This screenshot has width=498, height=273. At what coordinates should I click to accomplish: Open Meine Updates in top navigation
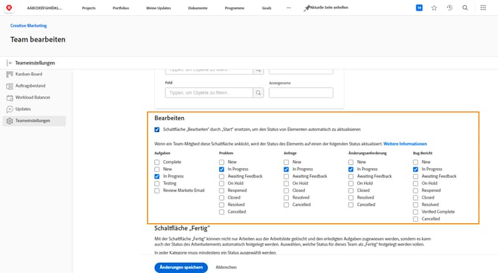click(159, 8)
